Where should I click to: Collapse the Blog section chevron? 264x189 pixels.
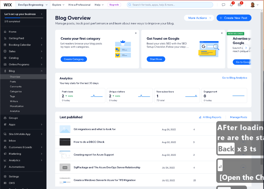click(x=42, y=71)
